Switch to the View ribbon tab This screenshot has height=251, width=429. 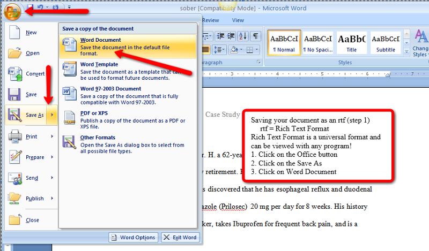tap(238, 20)
